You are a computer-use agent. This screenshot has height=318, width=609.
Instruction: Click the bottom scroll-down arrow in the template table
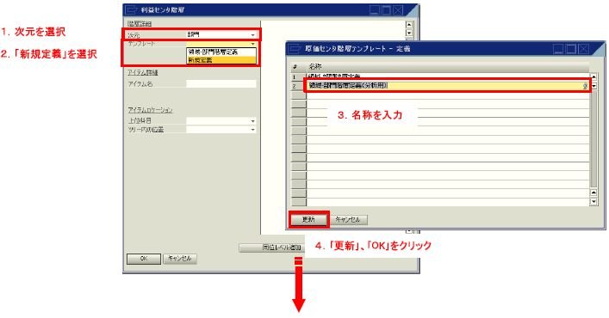click(593, 201)
